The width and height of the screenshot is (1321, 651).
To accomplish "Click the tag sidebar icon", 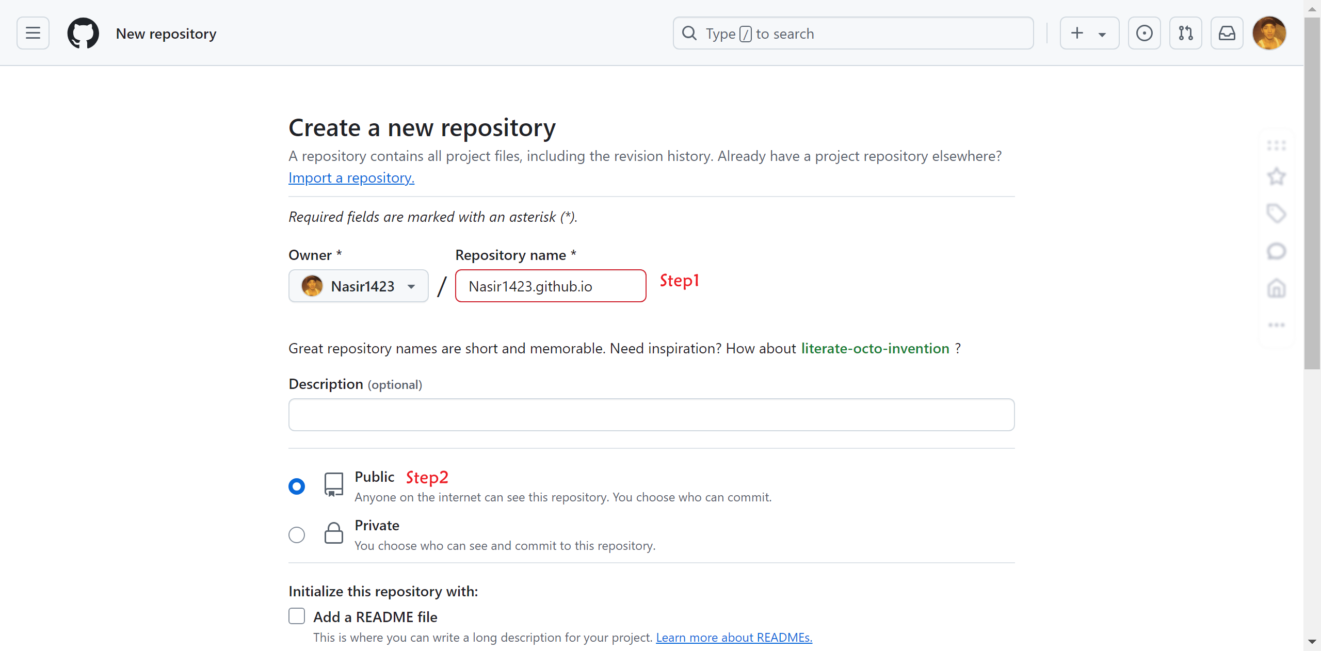I will pyautogui.click(x=1276, y=214).
